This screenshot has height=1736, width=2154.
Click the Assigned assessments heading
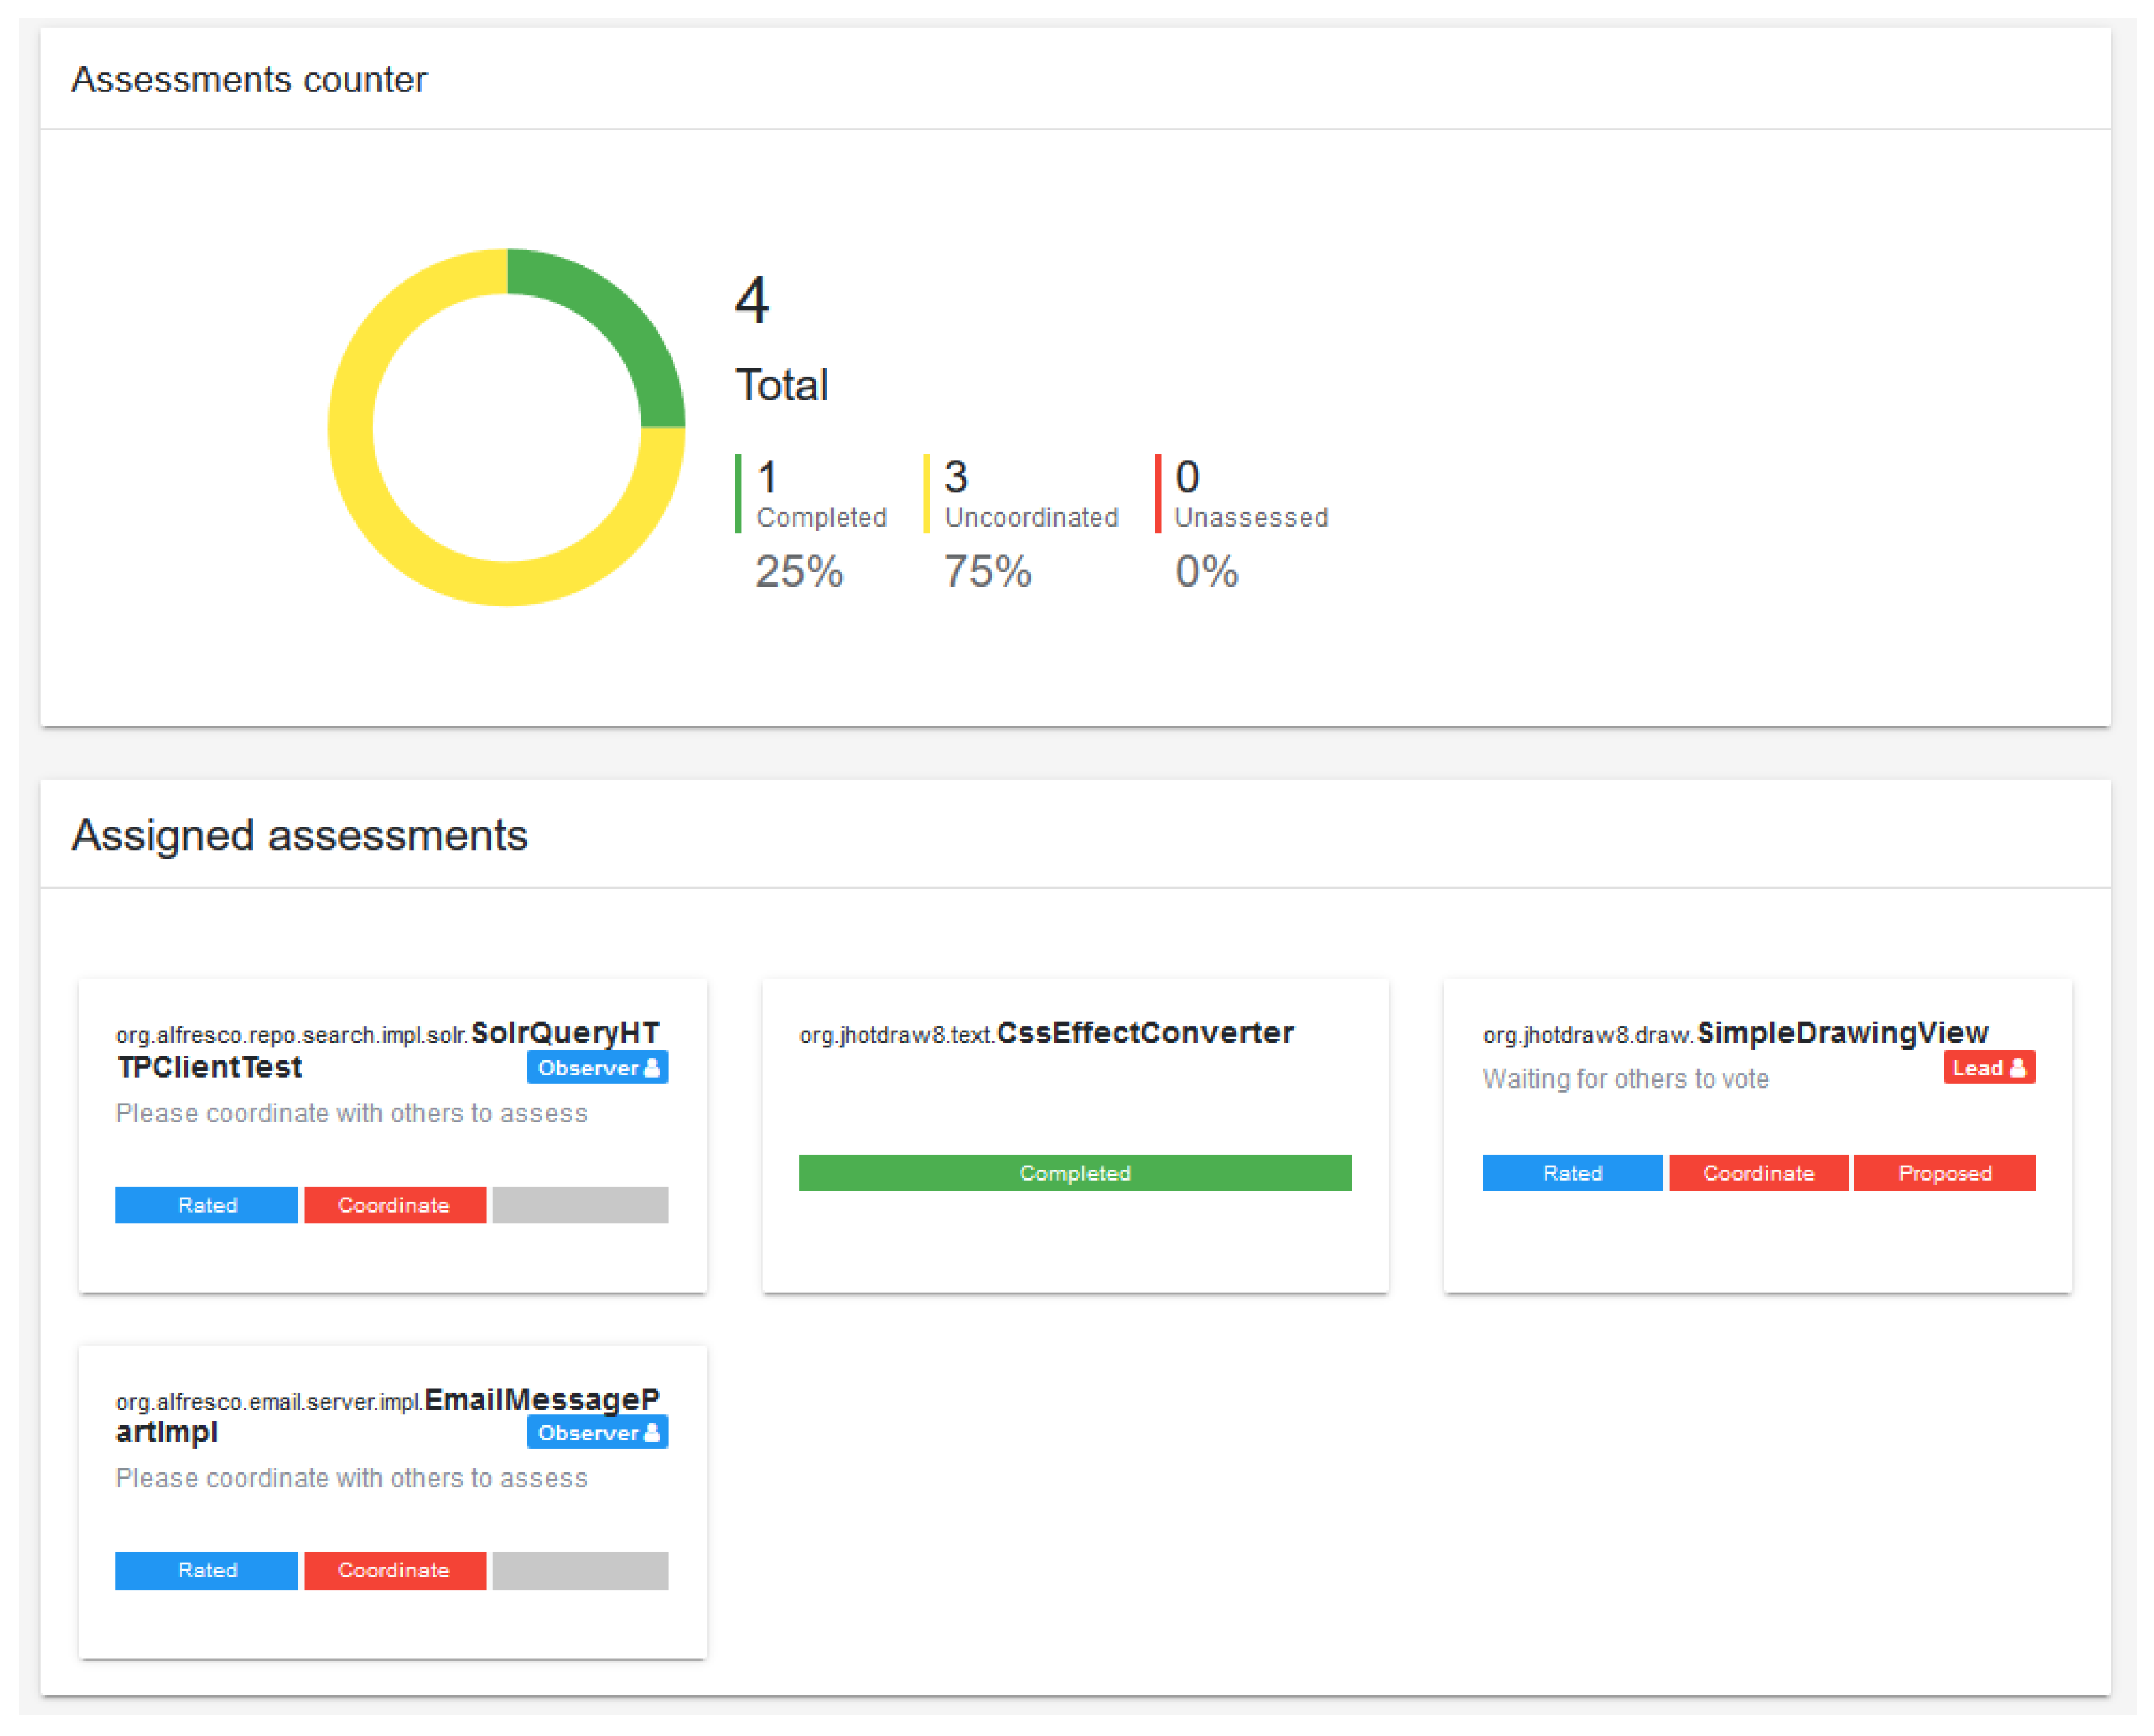[299, 834]
